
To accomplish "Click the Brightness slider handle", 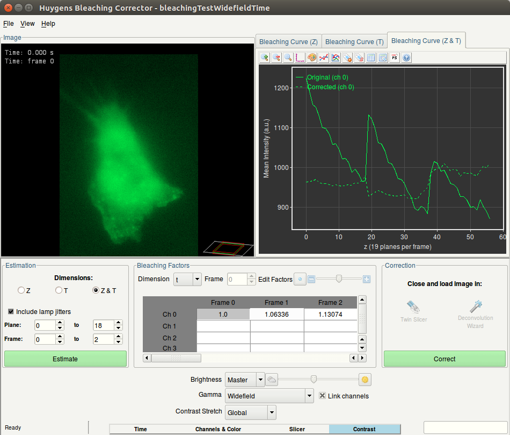I will click(314, 380).
